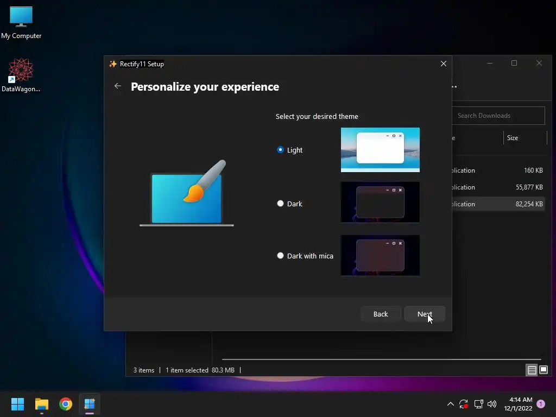The image size is (556, 417).
Task: Select the 160 KB file row
Action: click(498, 170)
